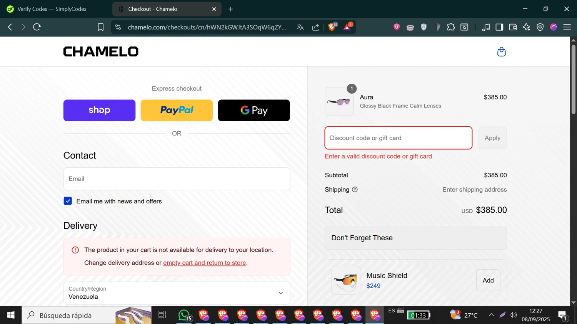Click the tab search extension icon
Image resolution: width=577 pixels, height=324 pixels.
[x=464, y=27]
